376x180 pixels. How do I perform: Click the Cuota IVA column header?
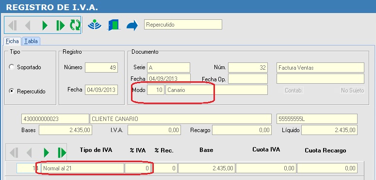tap(266, 150)
